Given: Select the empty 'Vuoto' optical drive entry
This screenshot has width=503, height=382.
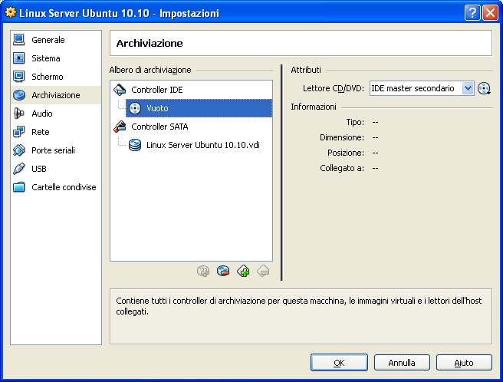Looking at the screenshot, I should (157, 108).
